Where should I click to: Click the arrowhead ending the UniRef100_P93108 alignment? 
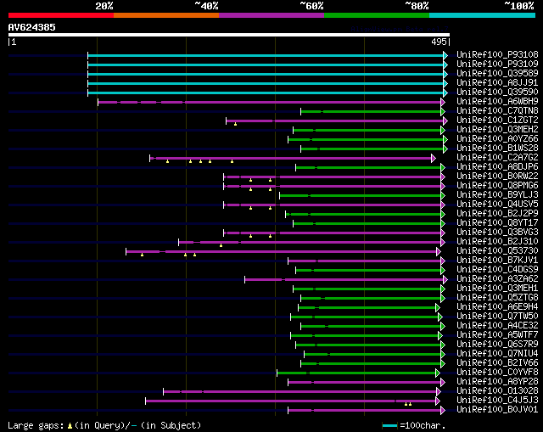coord(445,55)
